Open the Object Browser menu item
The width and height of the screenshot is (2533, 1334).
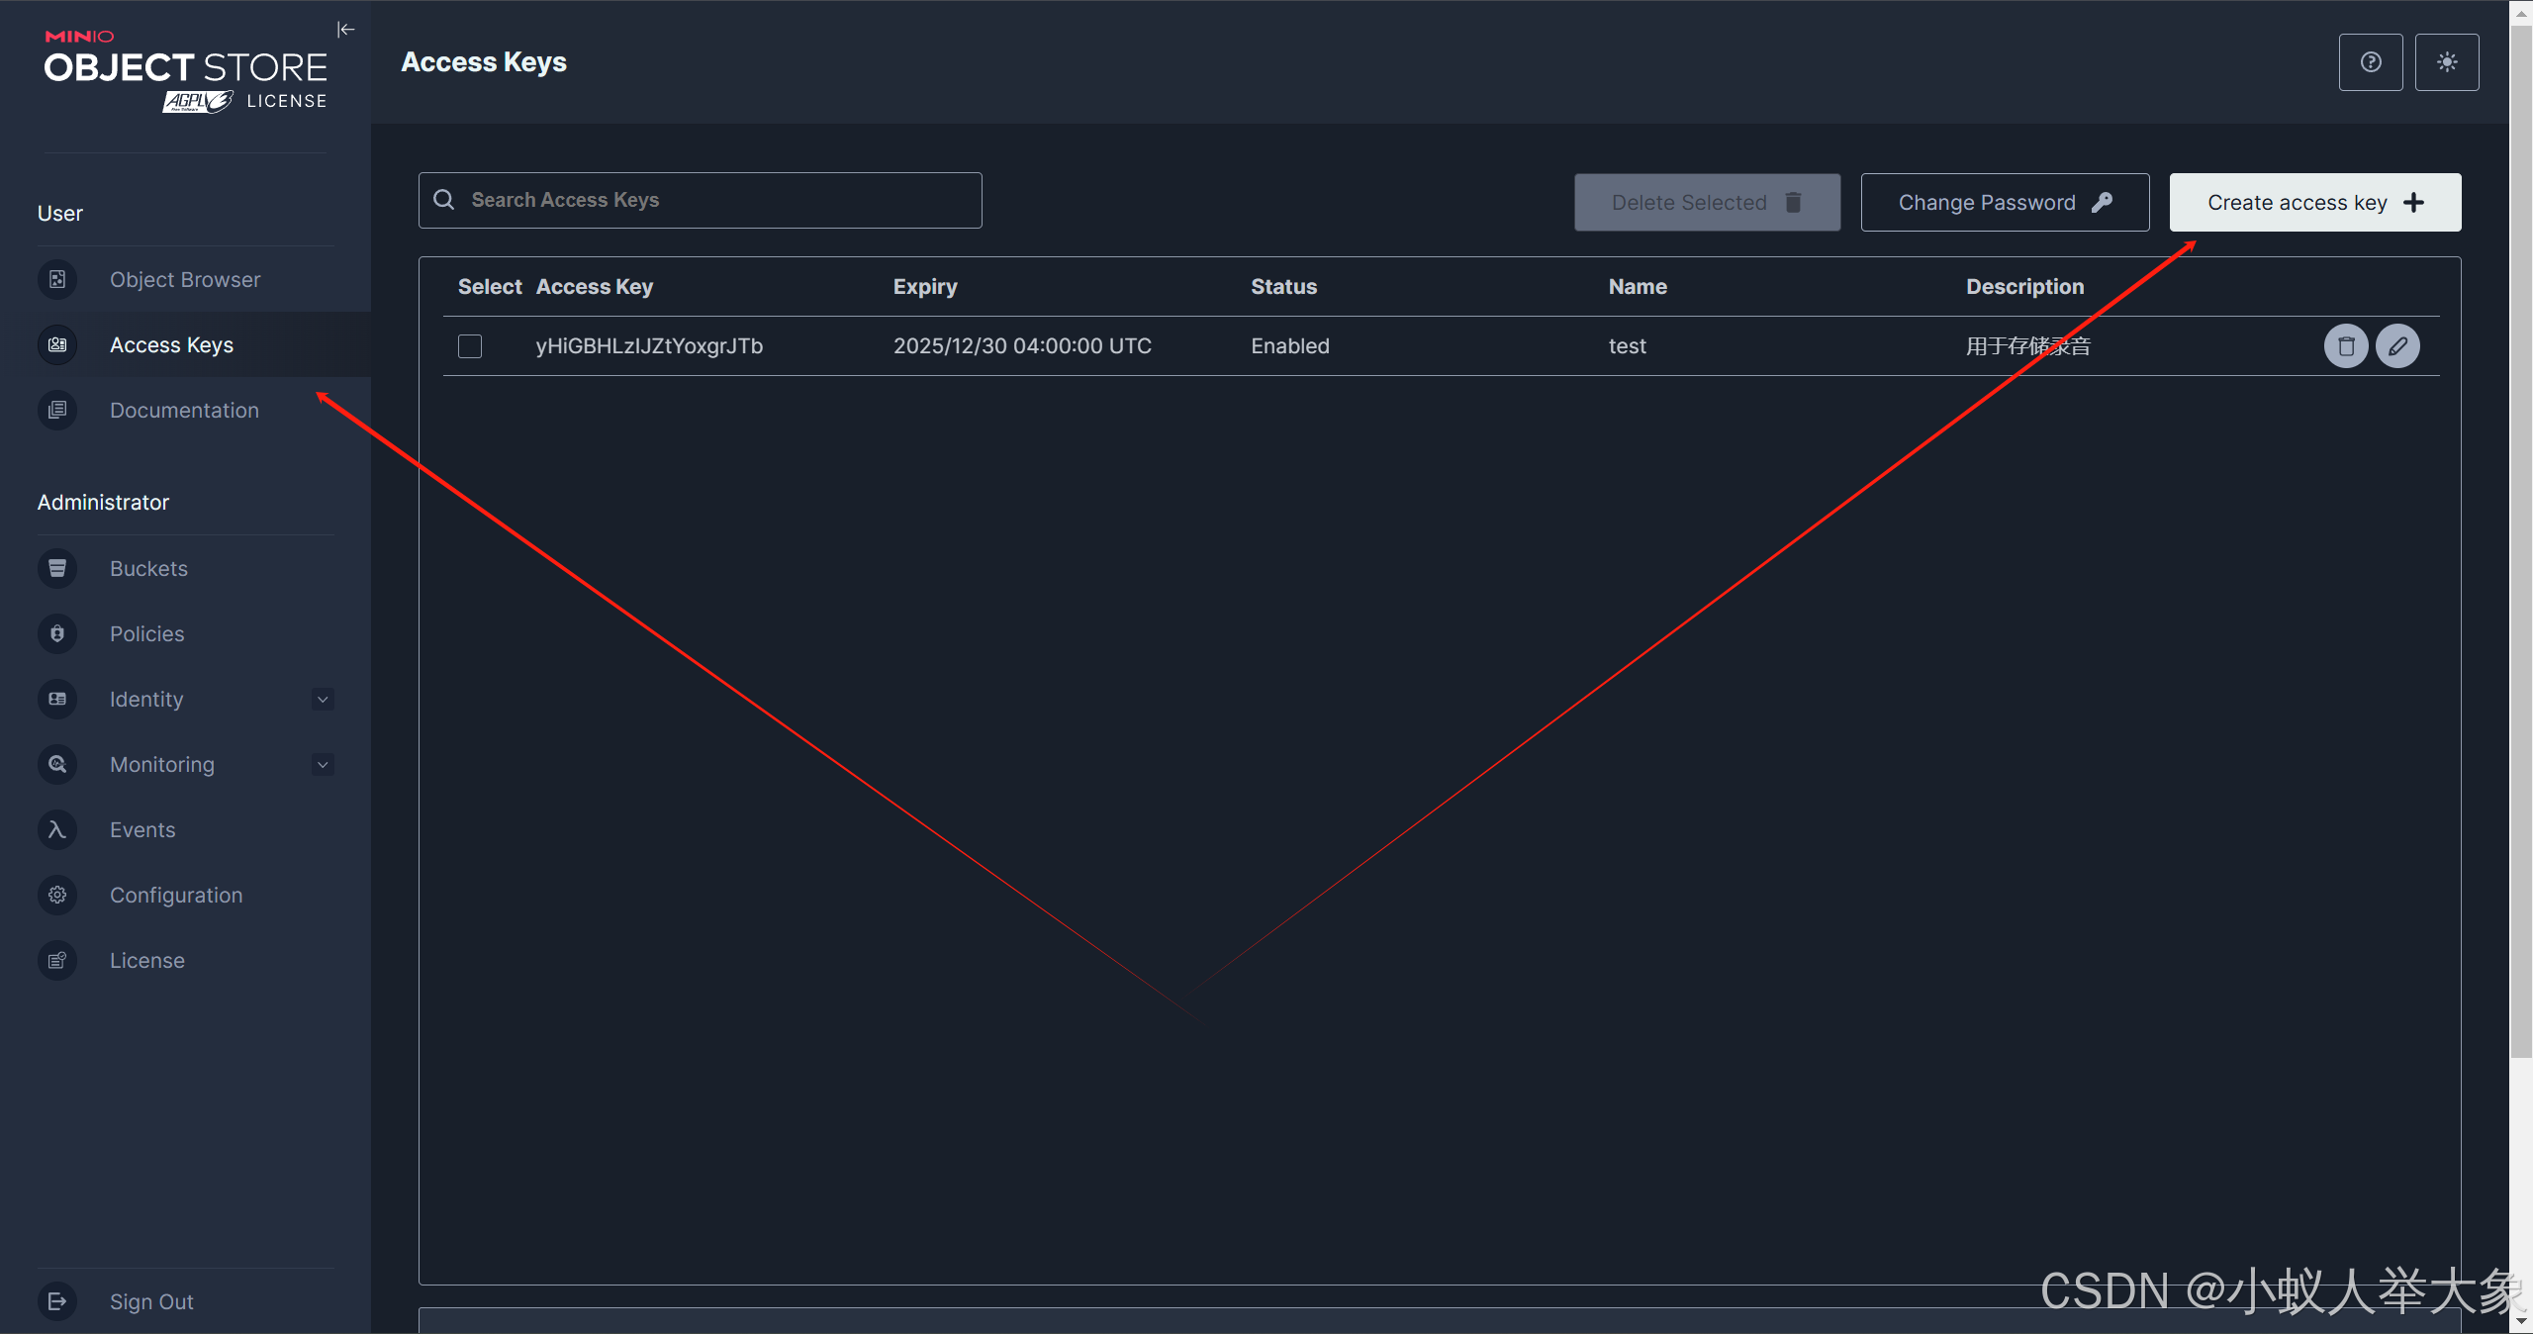pos(185,280)
